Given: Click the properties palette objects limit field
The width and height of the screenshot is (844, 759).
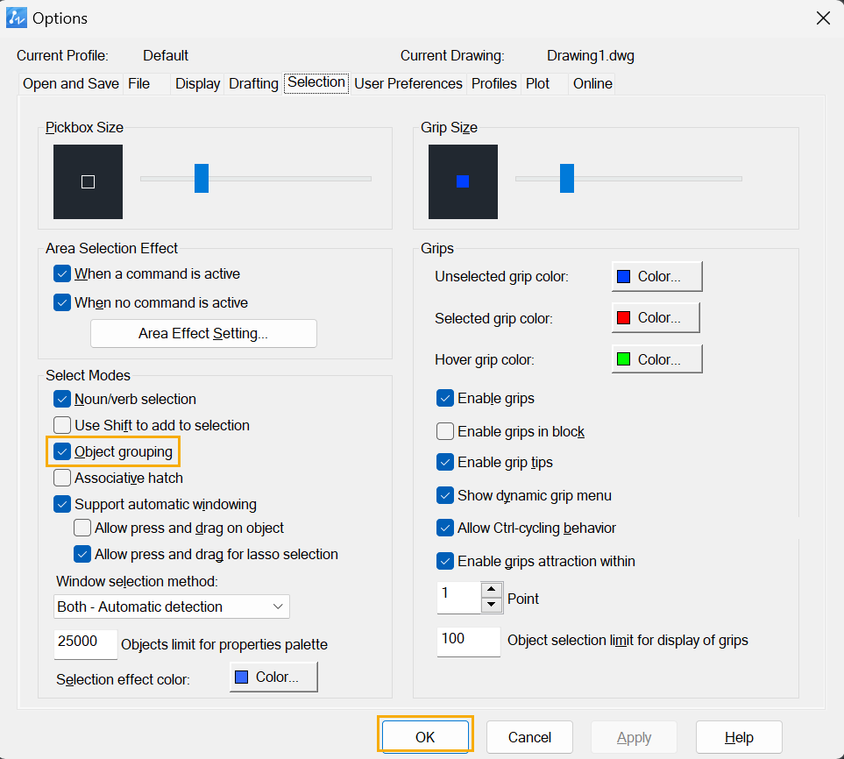Looking at the screenshot, I should coord(85,644).
